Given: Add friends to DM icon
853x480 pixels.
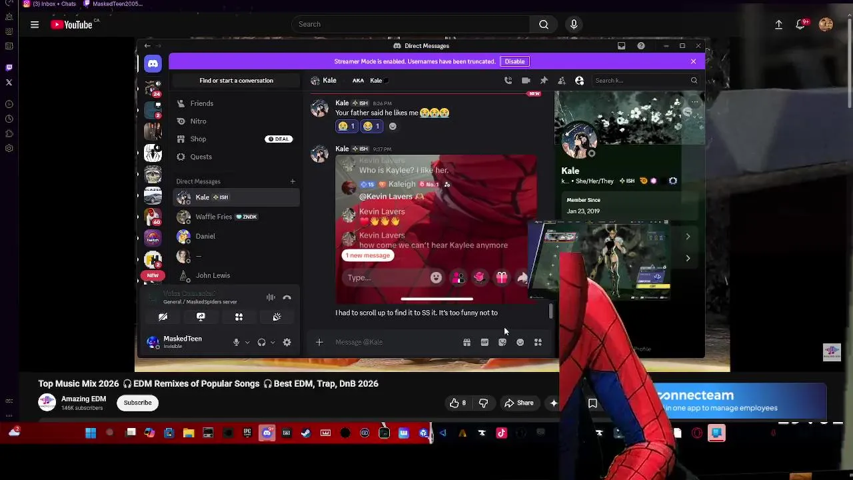Looking at the screenshot, I should pos(562,81).
